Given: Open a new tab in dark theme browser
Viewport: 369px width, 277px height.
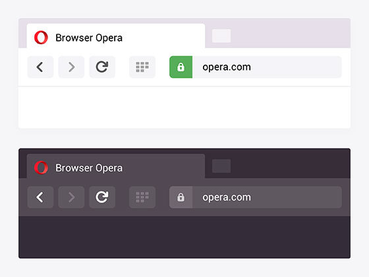Looking at the screenshot, I should pos(221,166).
